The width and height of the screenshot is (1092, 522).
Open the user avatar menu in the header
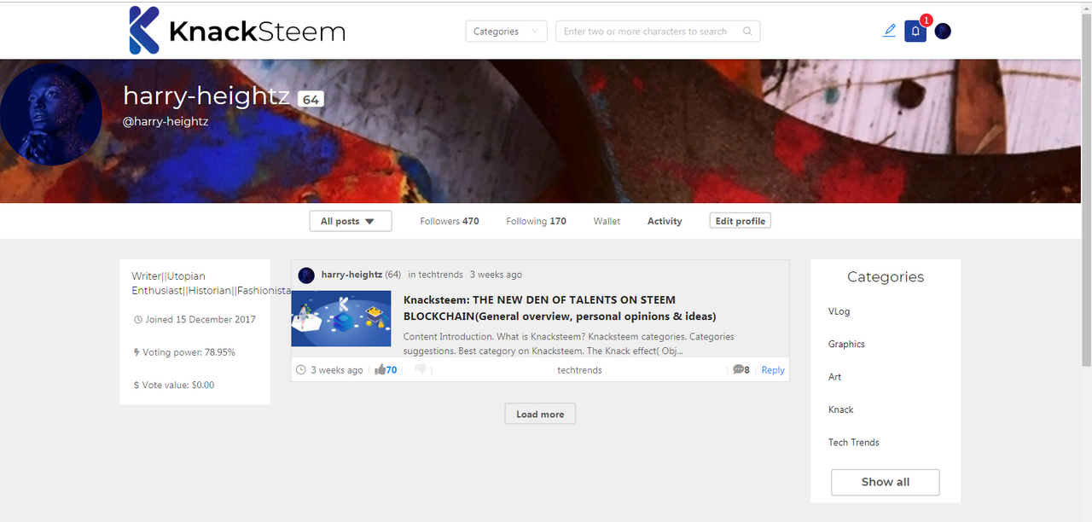943,32
